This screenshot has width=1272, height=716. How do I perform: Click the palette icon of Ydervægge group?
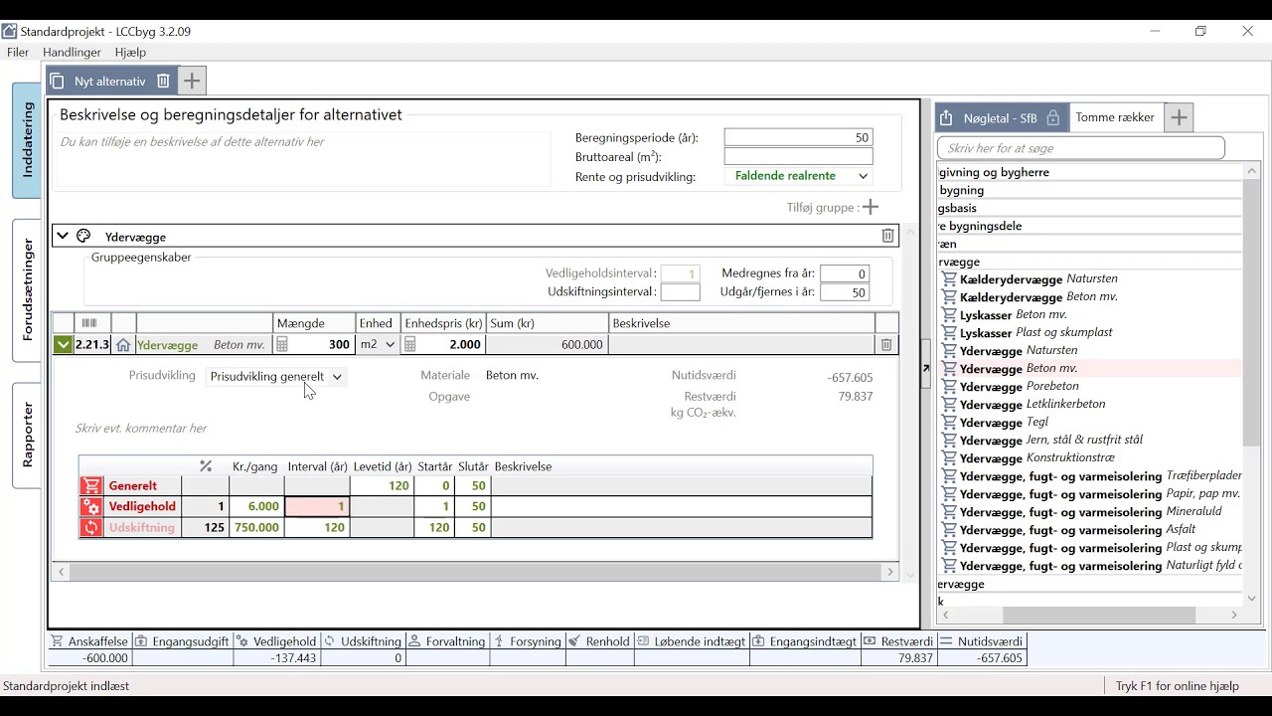[83, 237]
